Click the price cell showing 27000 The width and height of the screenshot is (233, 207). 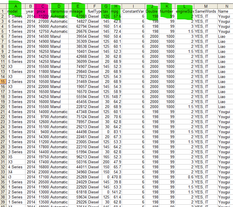43,21
